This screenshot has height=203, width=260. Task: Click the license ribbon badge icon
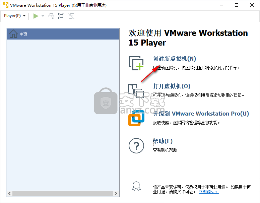click(136, 186)
